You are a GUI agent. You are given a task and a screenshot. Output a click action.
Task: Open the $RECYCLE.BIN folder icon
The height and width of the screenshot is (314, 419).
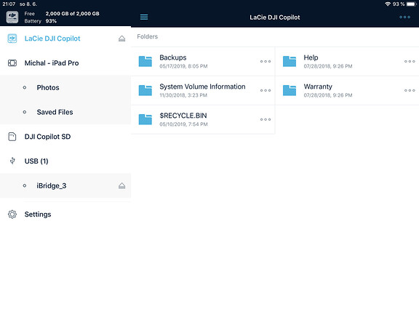click(145, 119)
